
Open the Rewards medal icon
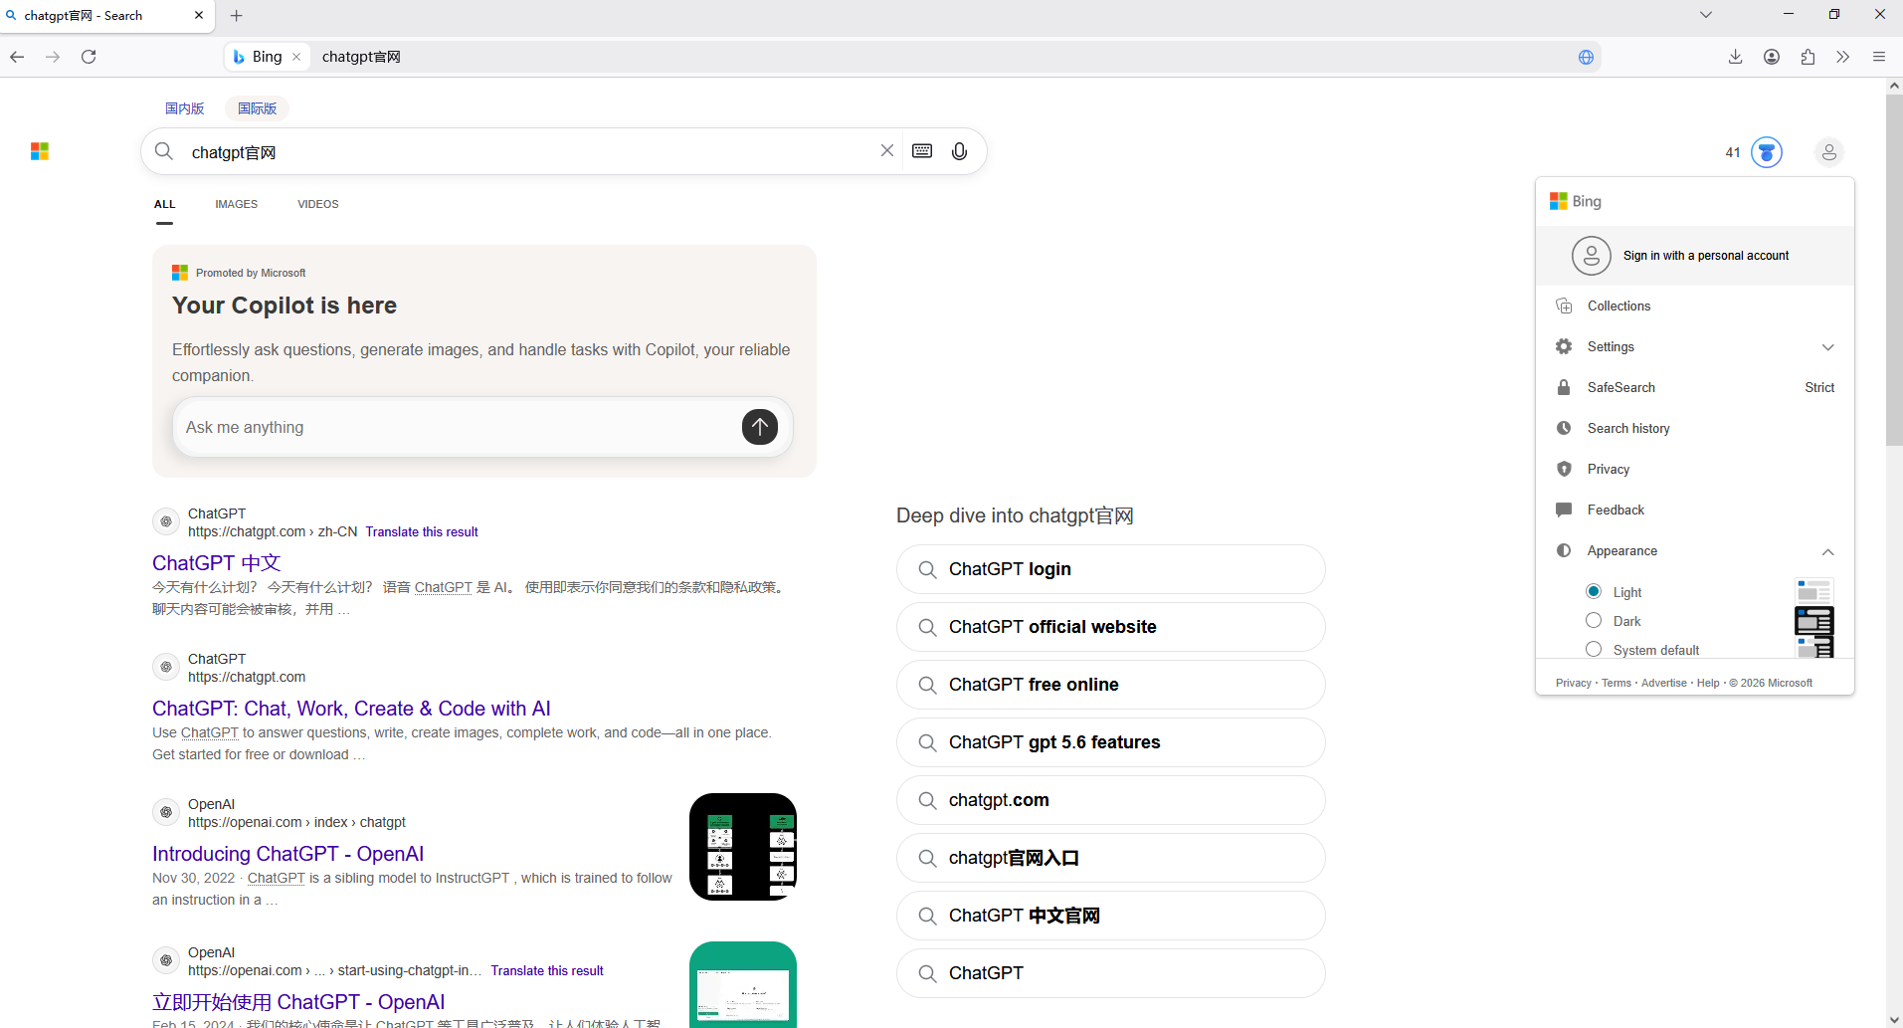(x=1767, y=152)
